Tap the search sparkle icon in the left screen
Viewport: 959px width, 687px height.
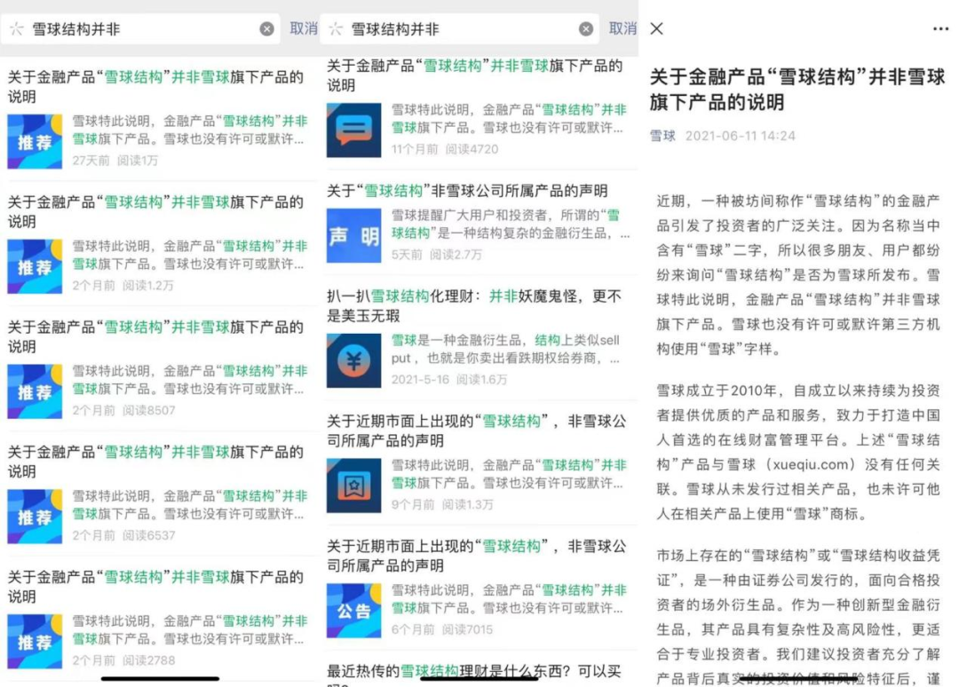pos(17,28)
